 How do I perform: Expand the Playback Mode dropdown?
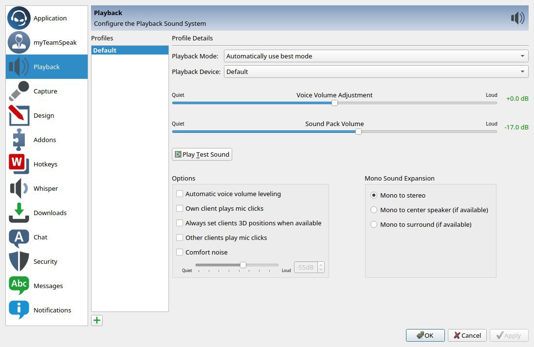pos(376,56)
